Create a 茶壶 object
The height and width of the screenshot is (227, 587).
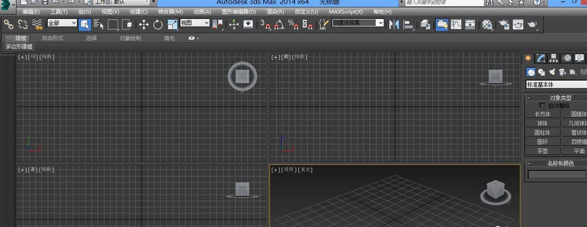542,151
